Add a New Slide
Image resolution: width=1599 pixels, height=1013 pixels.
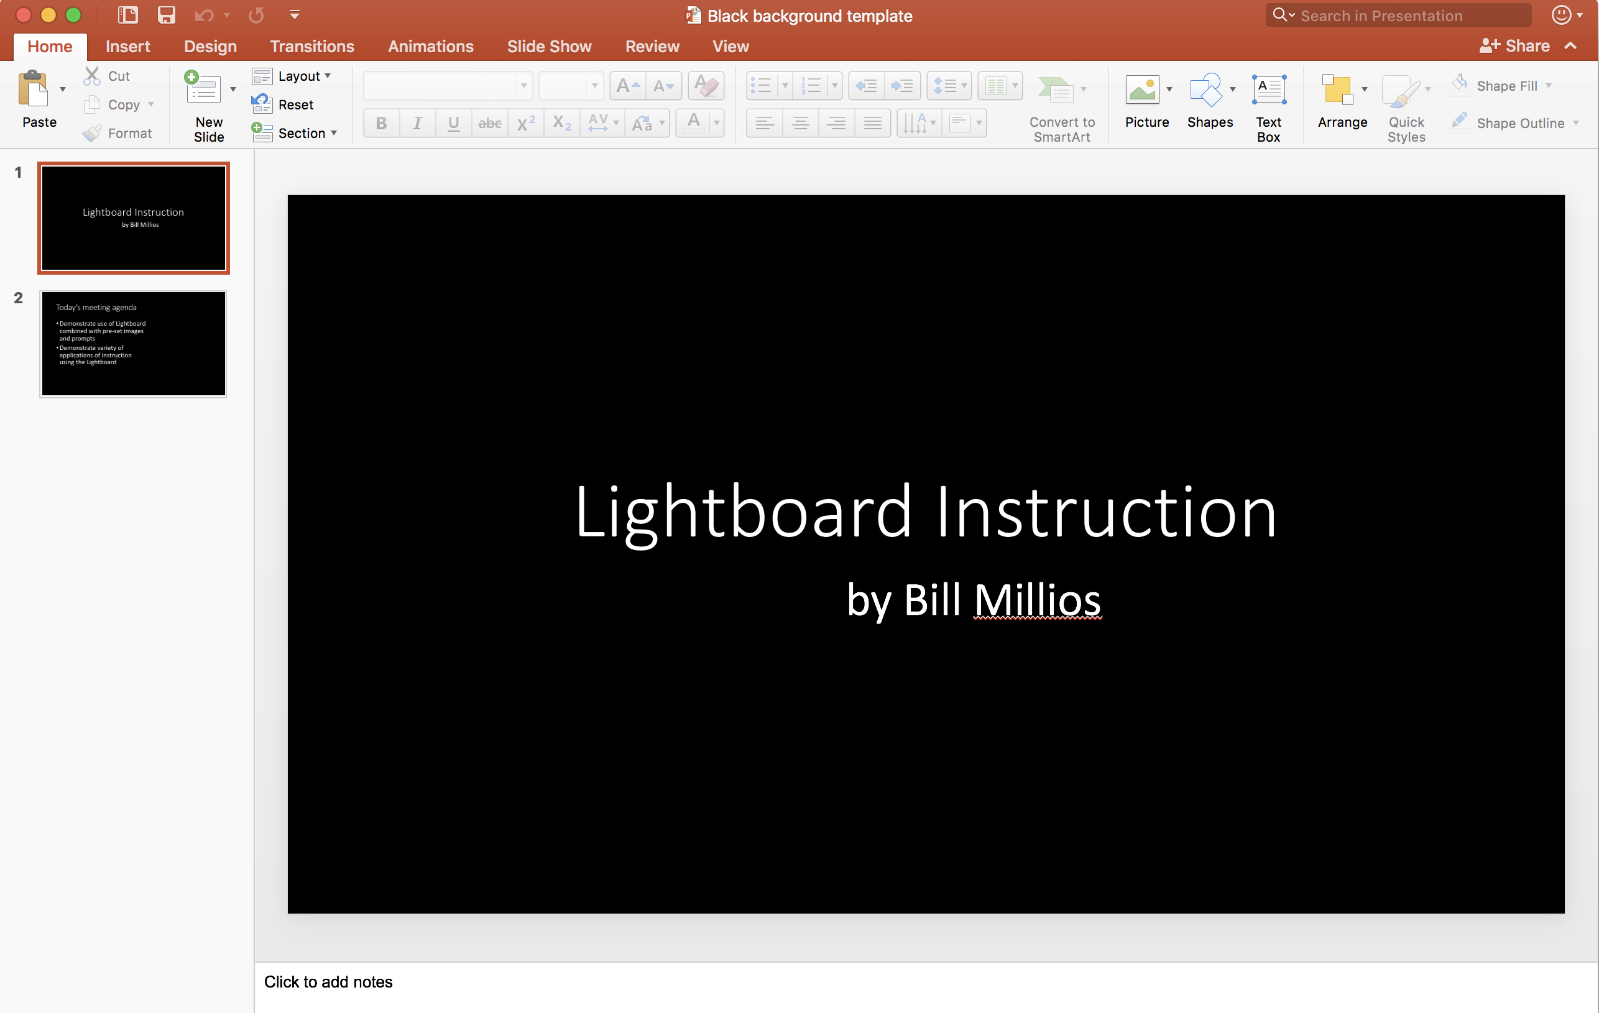203,87
